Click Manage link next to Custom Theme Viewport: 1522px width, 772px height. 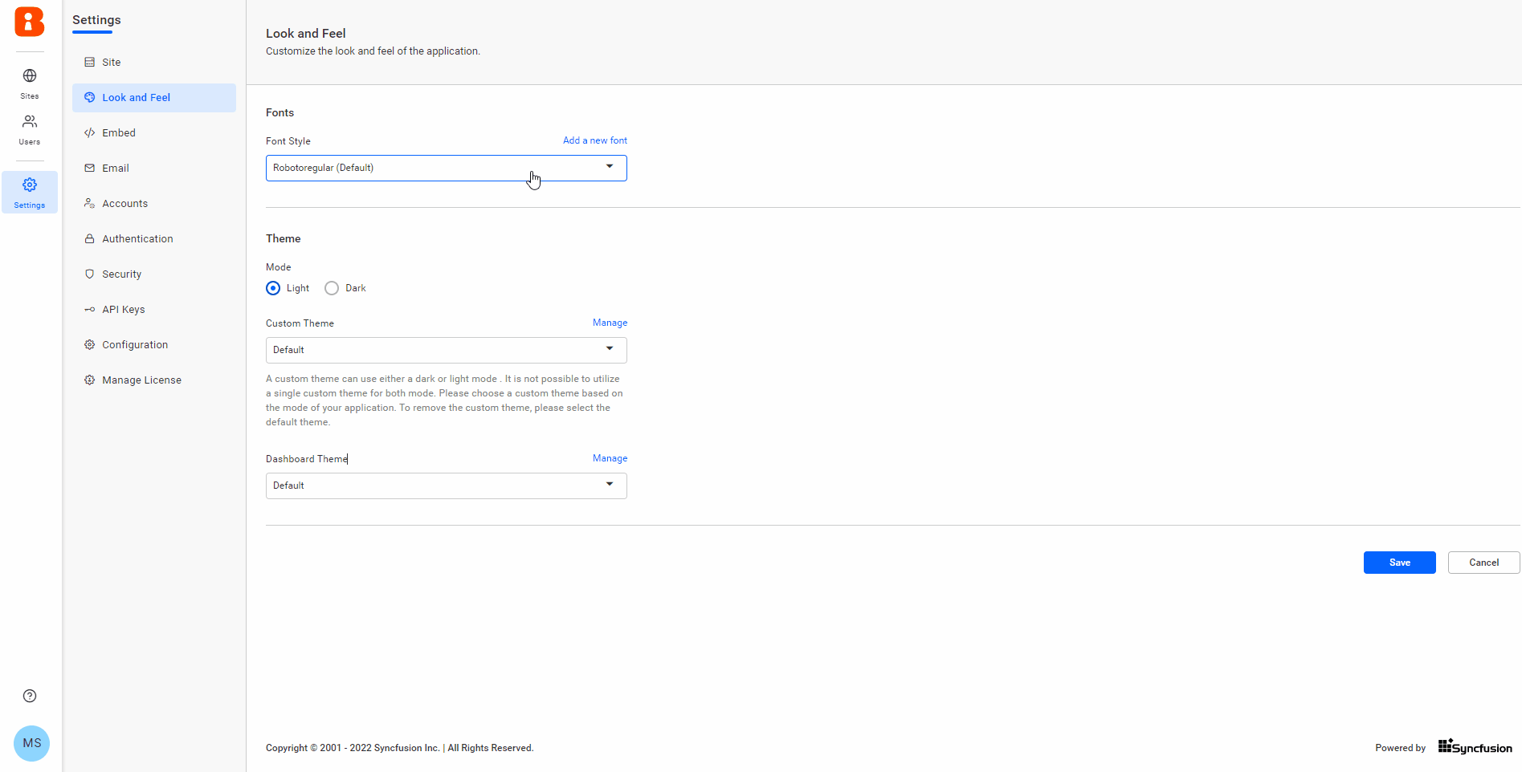[610, 323]
